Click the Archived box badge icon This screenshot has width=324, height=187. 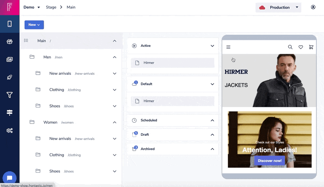135,149
